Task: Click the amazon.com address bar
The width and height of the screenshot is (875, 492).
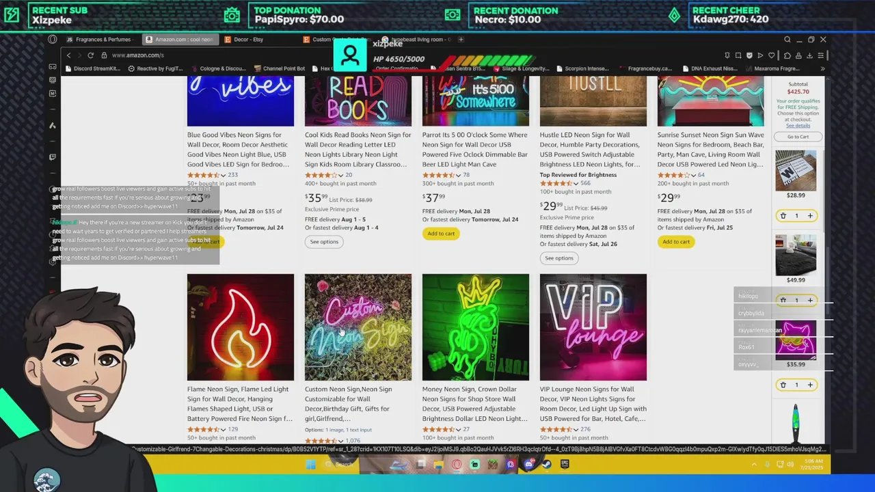Action: tap(410, 55)
